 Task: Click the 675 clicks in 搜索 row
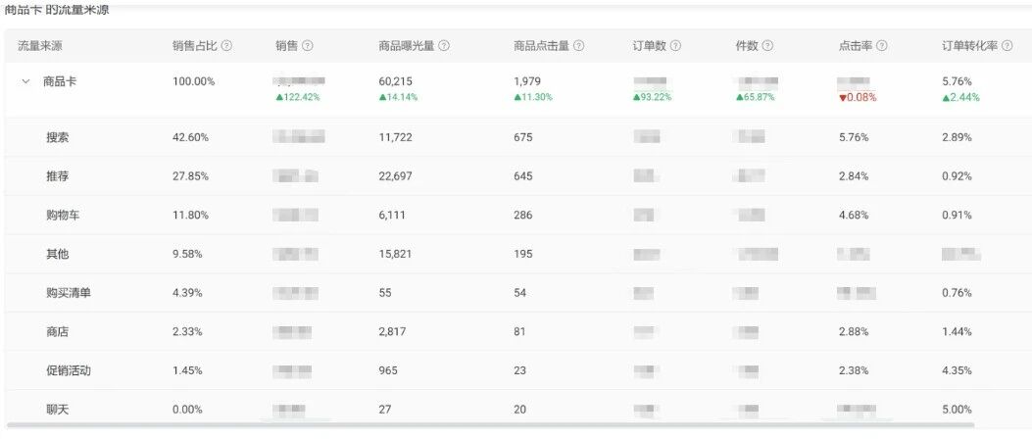click(522, 137)
